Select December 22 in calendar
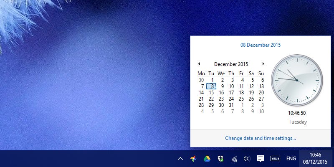Screen dimensions: 334x167 pos(211,99)
